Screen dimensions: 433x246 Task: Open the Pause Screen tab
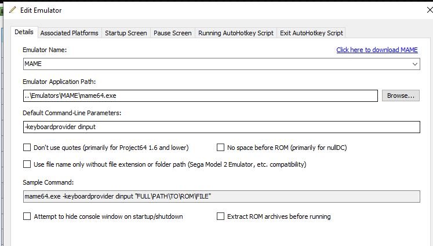(173, 33)
